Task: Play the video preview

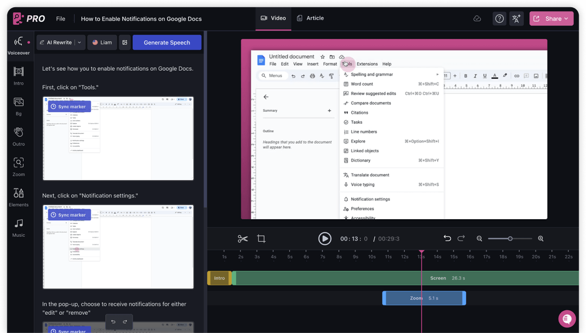Action: click(325, 239)
